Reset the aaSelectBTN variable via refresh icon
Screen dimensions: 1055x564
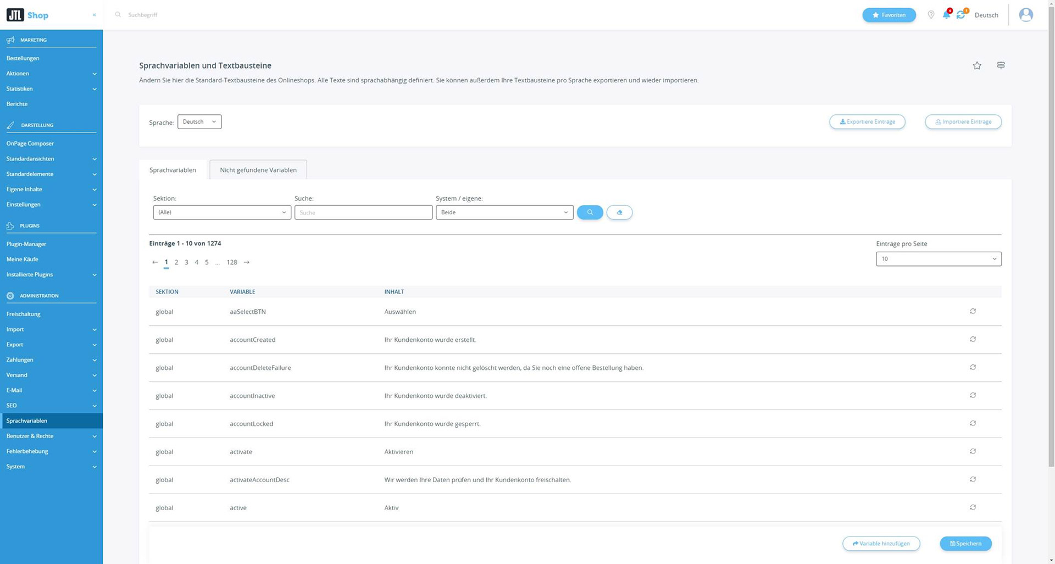tap(973, 311)
